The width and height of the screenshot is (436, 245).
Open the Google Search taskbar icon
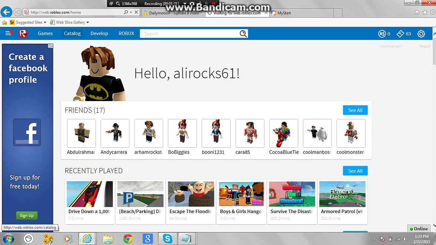pos(147,239)
